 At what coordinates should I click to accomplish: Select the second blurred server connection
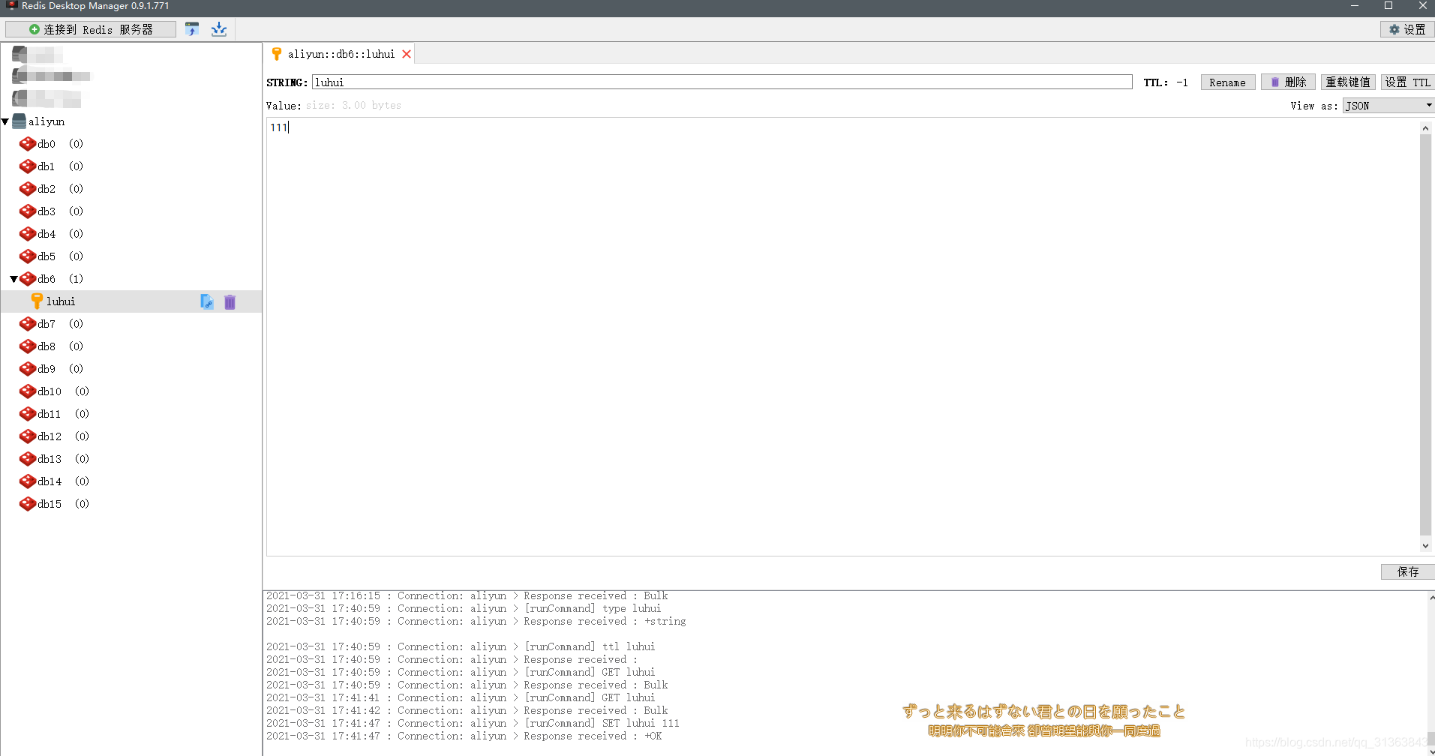pyautogui.click(x=51, y=76)
